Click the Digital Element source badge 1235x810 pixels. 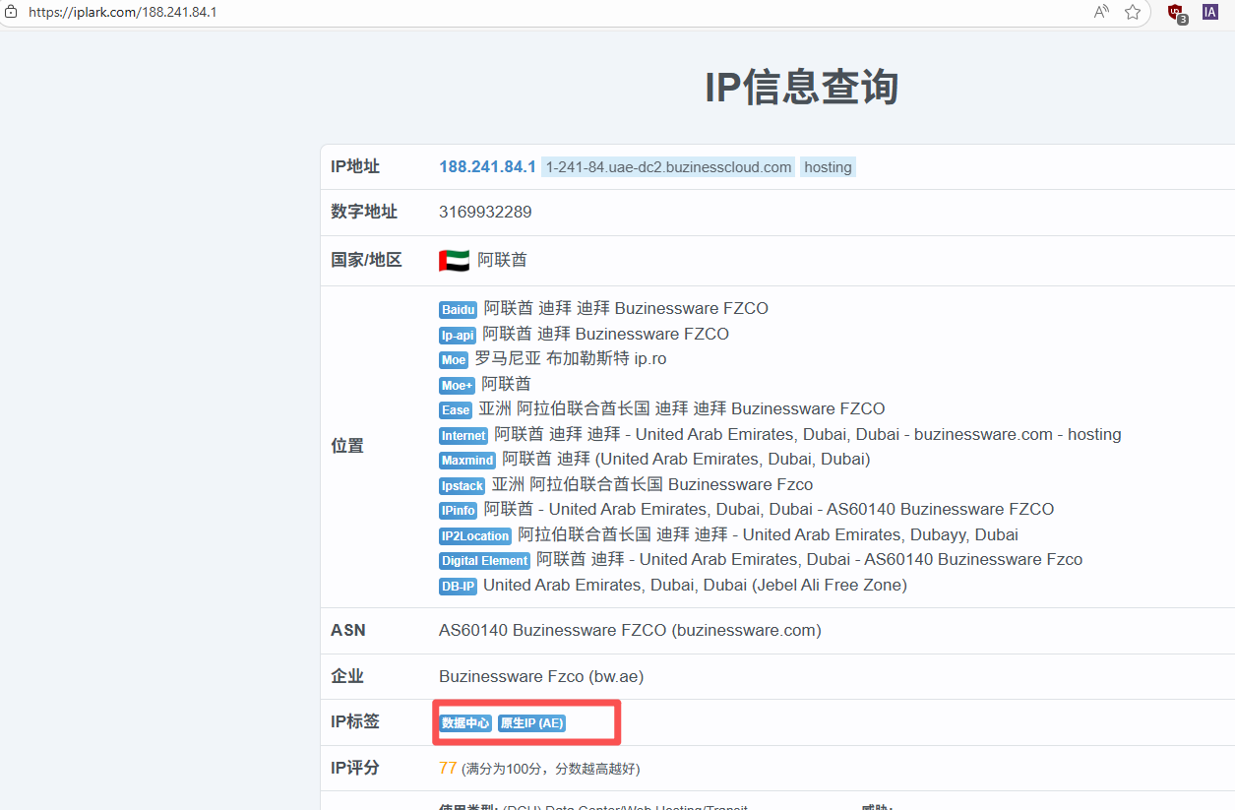484,561
